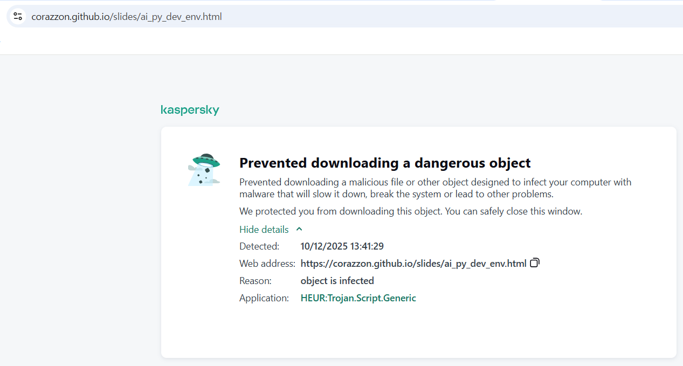
Task: Click the 'Reason:' label
Action: pyautogui.click(x=256, y=281)
